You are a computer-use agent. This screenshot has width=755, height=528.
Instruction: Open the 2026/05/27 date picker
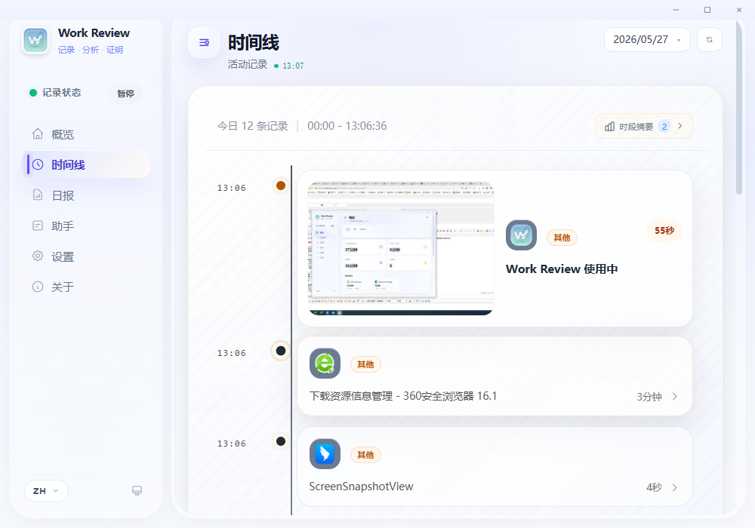tap(647, 39)
